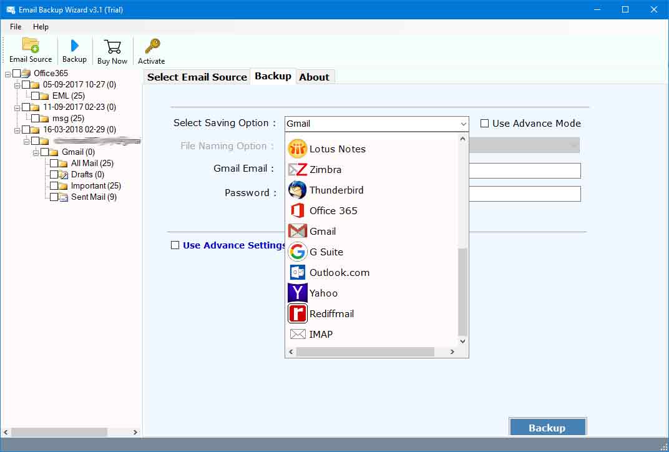This screenshot has width=669, height=452.
Task: Click the dropdown list vertical scrollbar thumb
Action: [462, 292]
